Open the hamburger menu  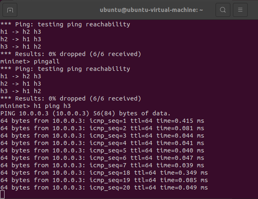point(240,10)
